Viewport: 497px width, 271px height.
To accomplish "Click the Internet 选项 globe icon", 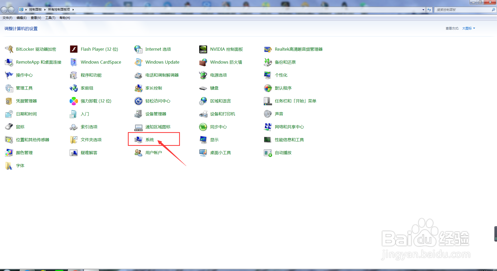I will pyautogui.click(x=138, y=49).
